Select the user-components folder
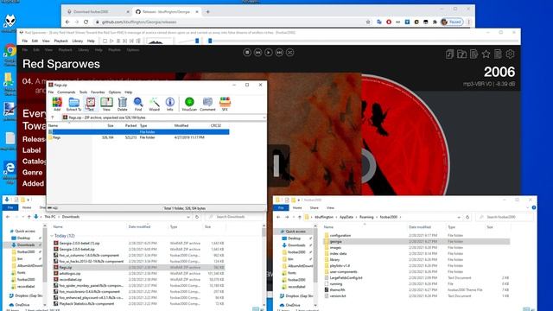 tap(416, 272)
